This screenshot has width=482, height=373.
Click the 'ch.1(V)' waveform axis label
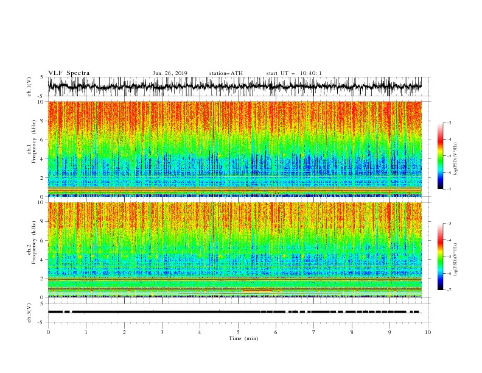tap(29, 86)
